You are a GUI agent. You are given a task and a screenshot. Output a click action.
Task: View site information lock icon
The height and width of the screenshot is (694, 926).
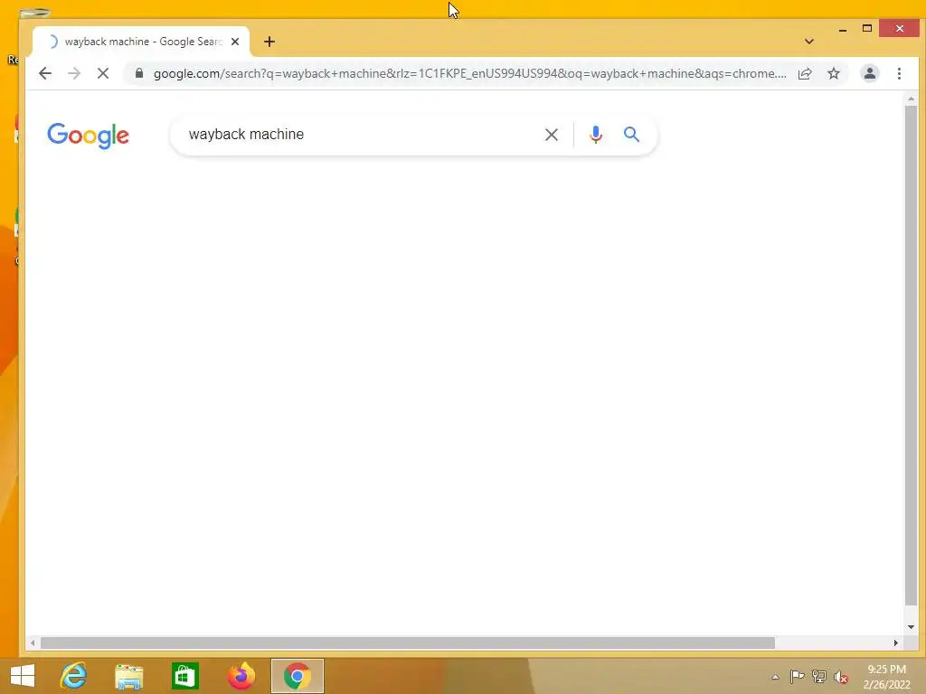138,73
